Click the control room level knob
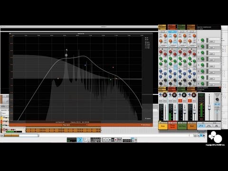 [217, 99]
